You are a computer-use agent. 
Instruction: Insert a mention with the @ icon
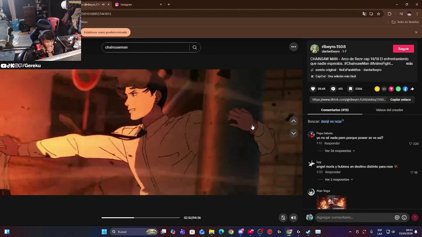pos(397,217)
